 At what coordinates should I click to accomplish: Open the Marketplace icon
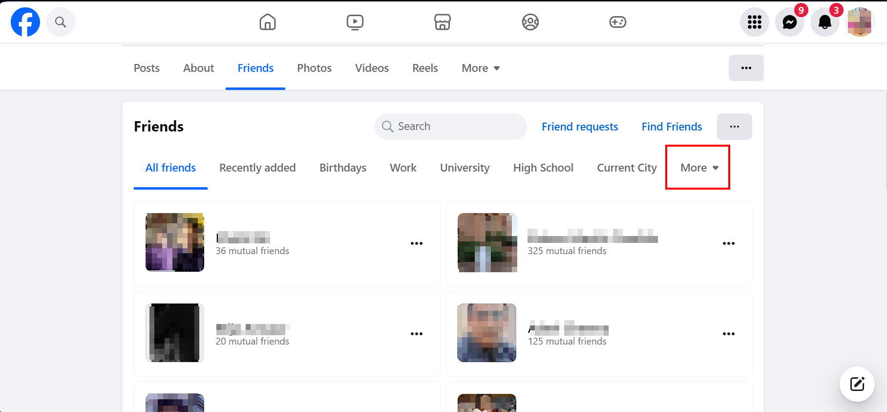click(x=443, y=22)
